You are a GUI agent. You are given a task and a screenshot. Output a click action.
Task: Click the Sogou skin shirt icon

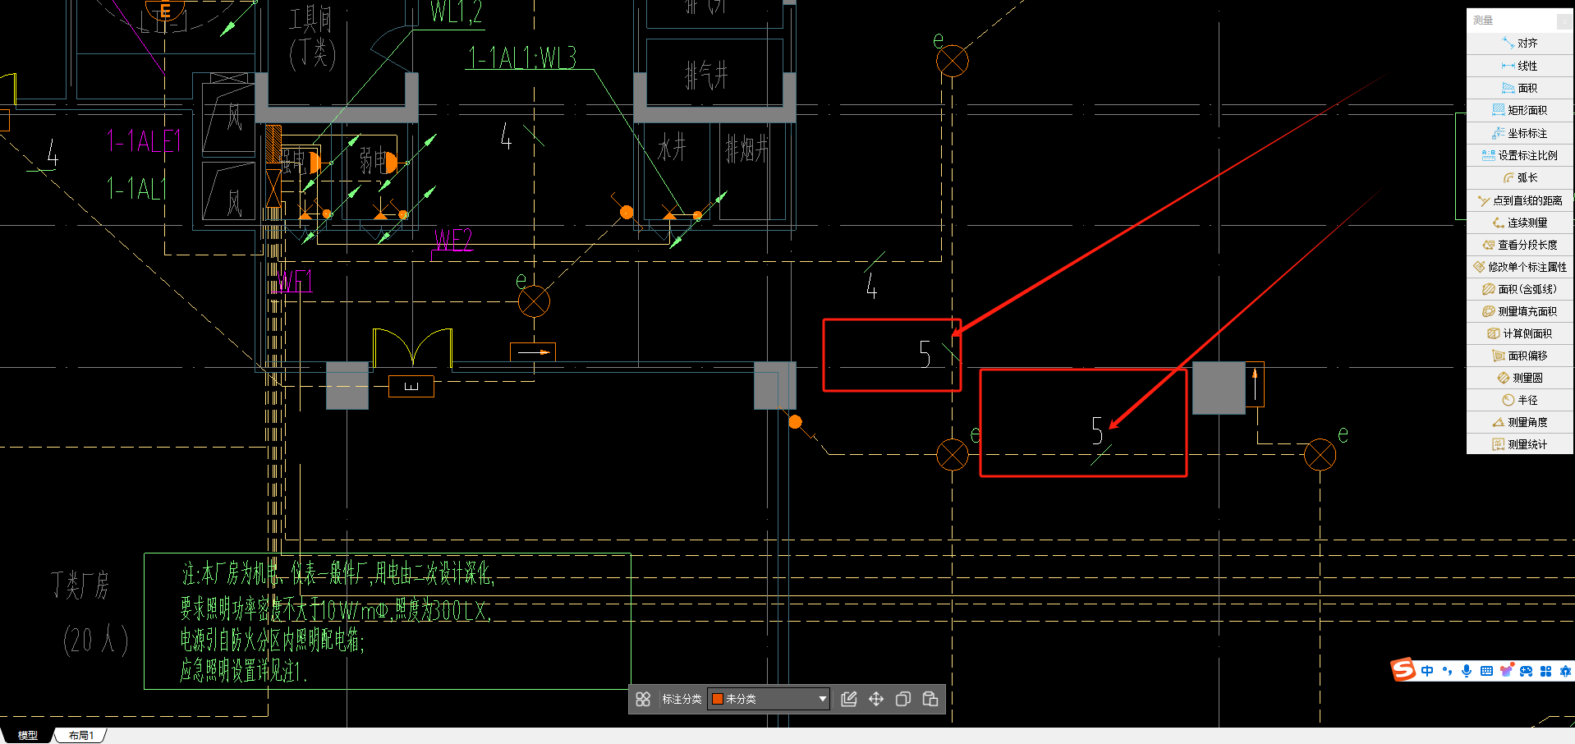1506,671
